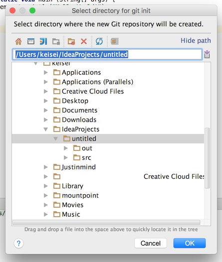Viewport: 222px width, 262px height.
Task: Open recent paths history icon
Action: pos(207,54)
